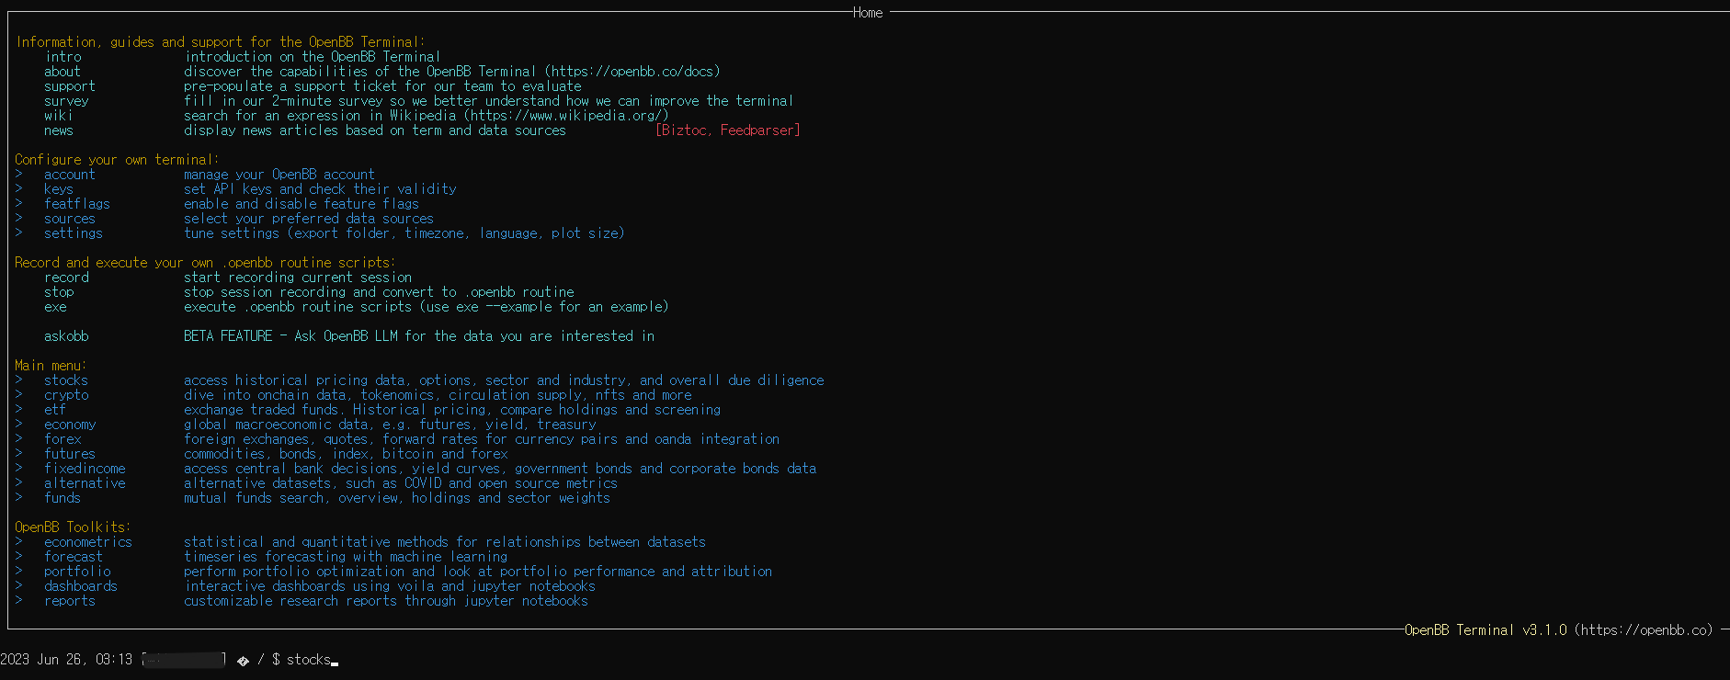Click the arrow marker before 'crypto'
1730x680 pixels.
pos(18,395)
